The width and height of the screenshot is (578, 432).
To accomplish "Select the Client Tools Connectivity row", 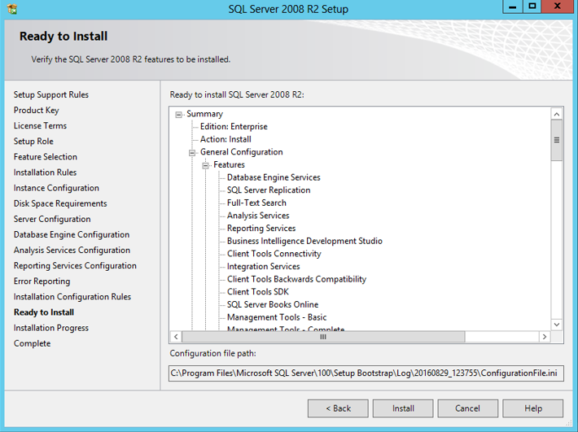I will (274, 254).
